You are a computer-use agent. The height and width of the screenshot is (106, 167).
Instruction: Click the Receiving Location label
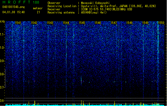click(x=62, y=6)
